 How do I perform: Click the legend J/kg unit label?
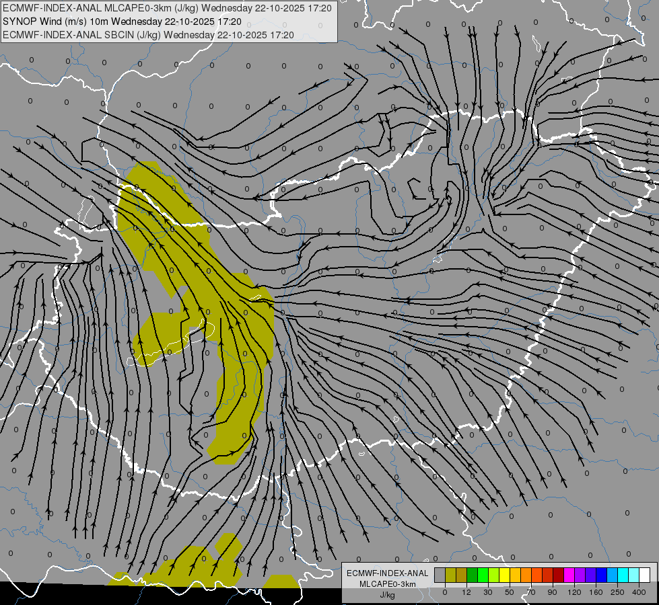388,595
